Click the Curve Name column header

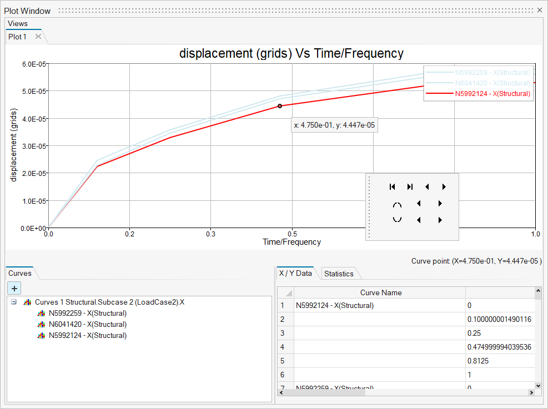(x=380, y=292)
